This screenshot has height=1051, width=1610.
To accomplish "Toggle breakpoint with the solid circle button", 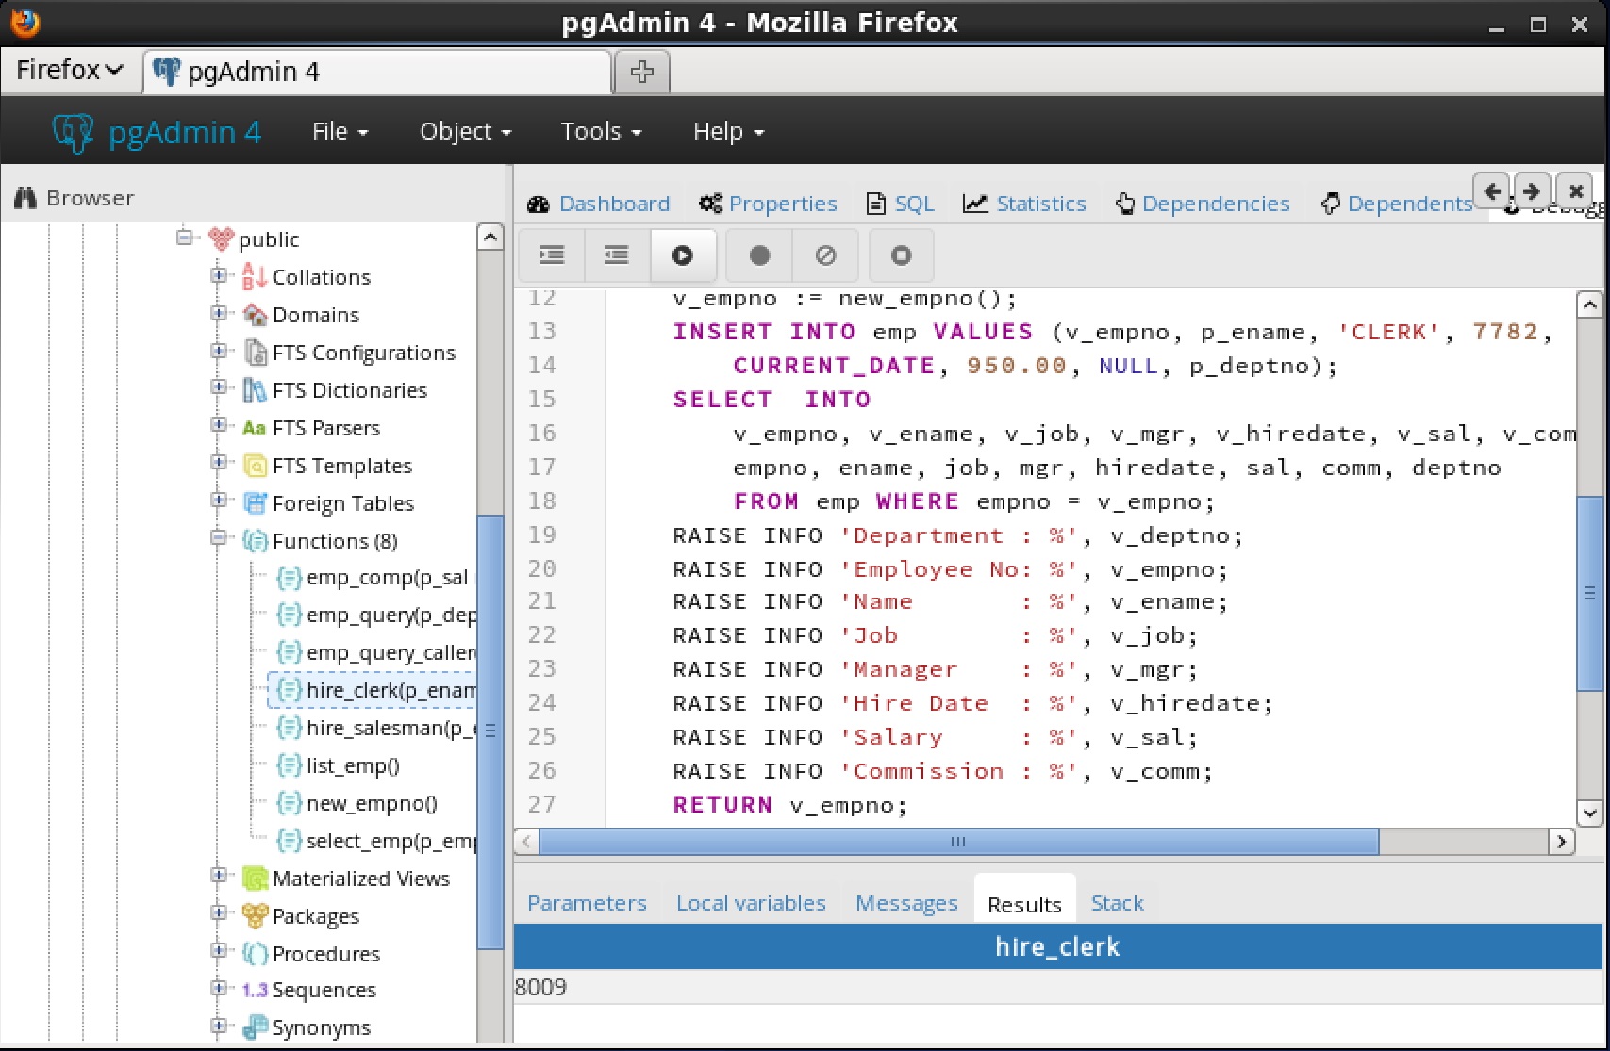I will point(759,255).
